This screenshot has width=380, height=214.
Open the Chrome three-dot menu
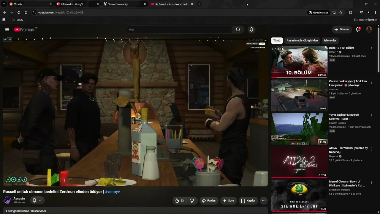tap(376, 12)
